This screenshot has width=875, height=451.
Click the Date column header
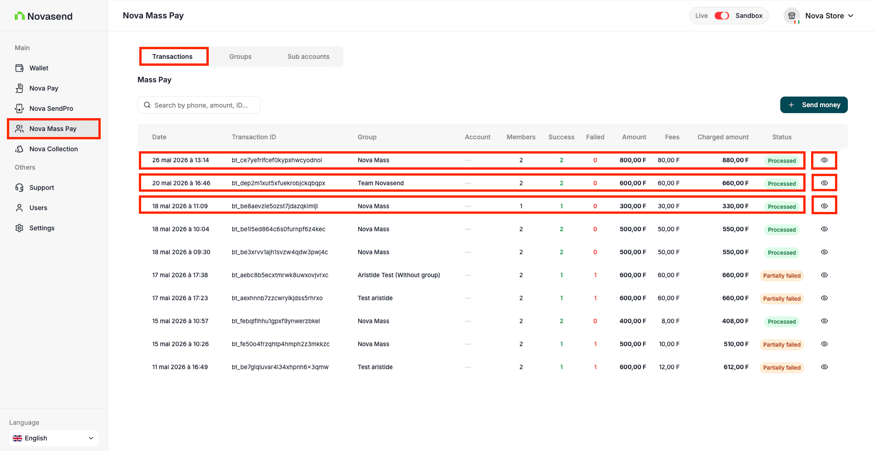click(x=159, y=137)
